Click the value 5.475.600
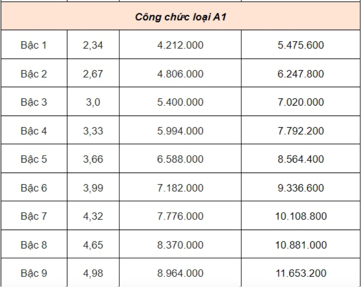 301,45
